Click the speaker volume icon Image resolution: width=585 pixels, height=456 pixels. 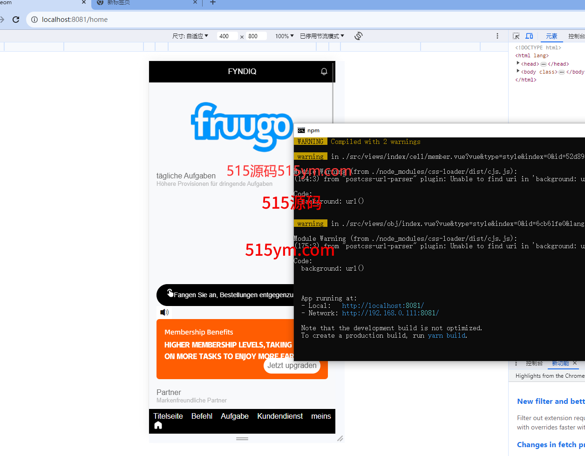tap(164, 312)
